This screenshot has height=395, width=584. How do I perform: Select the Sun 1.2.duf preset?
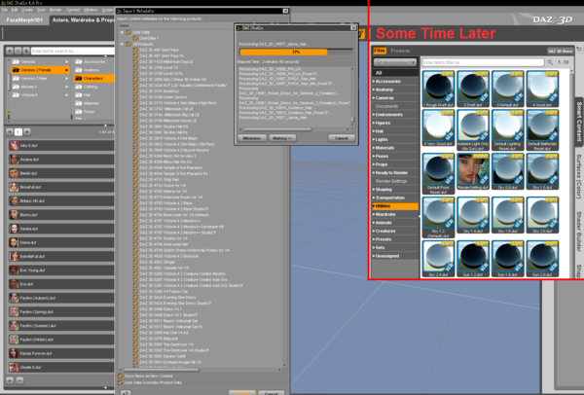pos(473,259)
